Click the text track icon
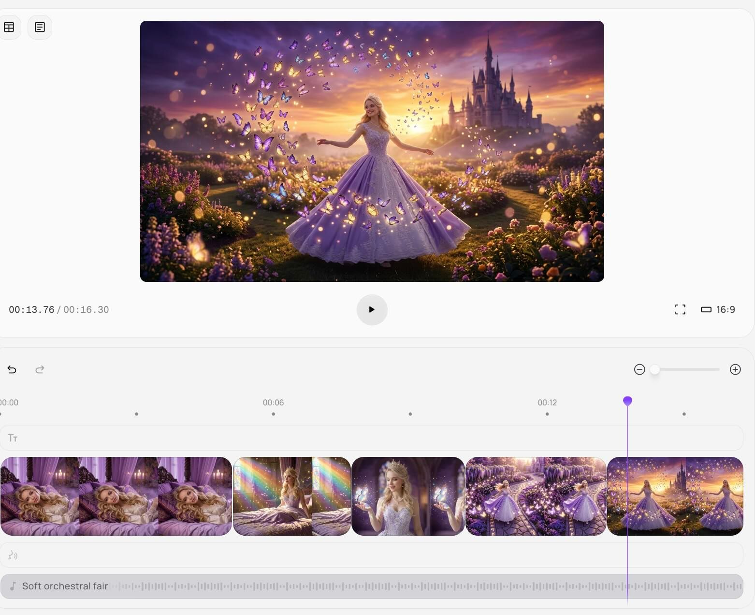Screen dimensions: 755x615 [13, 438]
